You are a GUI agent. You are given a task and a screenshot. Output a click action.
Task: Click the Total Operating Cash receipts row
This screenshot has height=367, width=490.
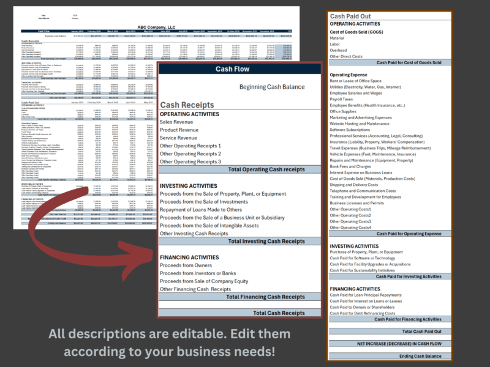[x=239, y=169]
